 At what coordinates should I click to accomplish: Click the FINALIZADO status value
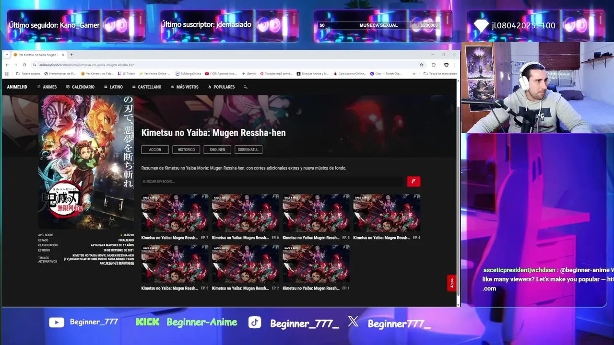click(126, 240)
